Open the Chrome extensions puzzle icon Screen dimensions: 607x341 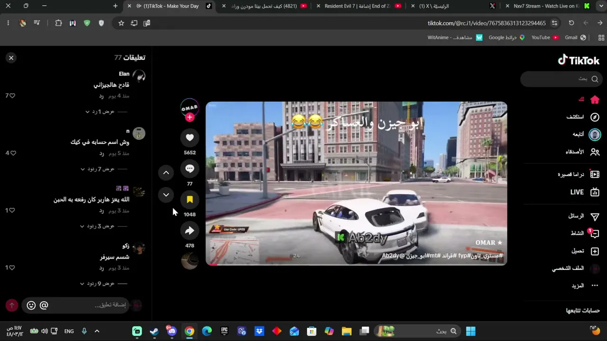[58, 23]
